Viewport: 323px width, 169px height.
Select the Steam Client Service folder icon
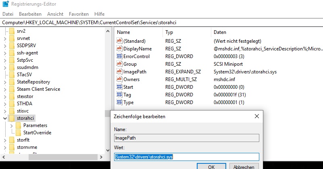12,89
